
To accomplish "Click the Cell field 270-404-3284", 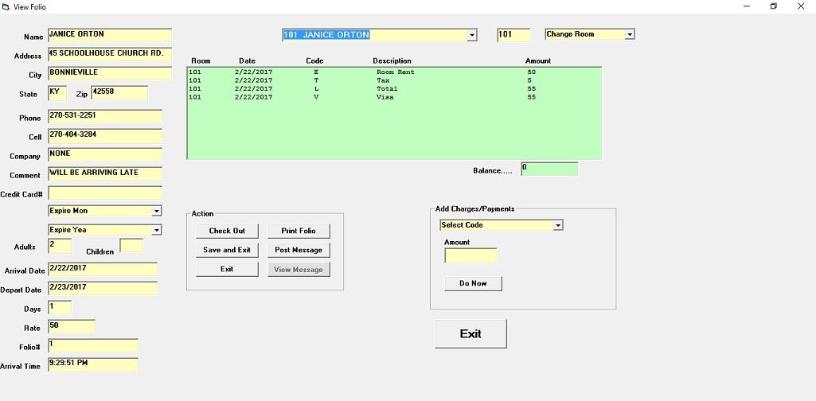I will [x=104, y=136].
